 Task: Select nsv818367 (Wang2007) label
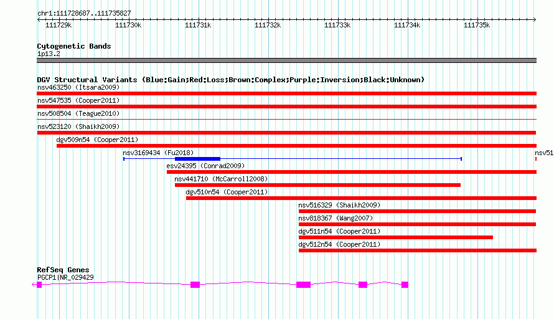pyautogui.click(x=336, y=218)
